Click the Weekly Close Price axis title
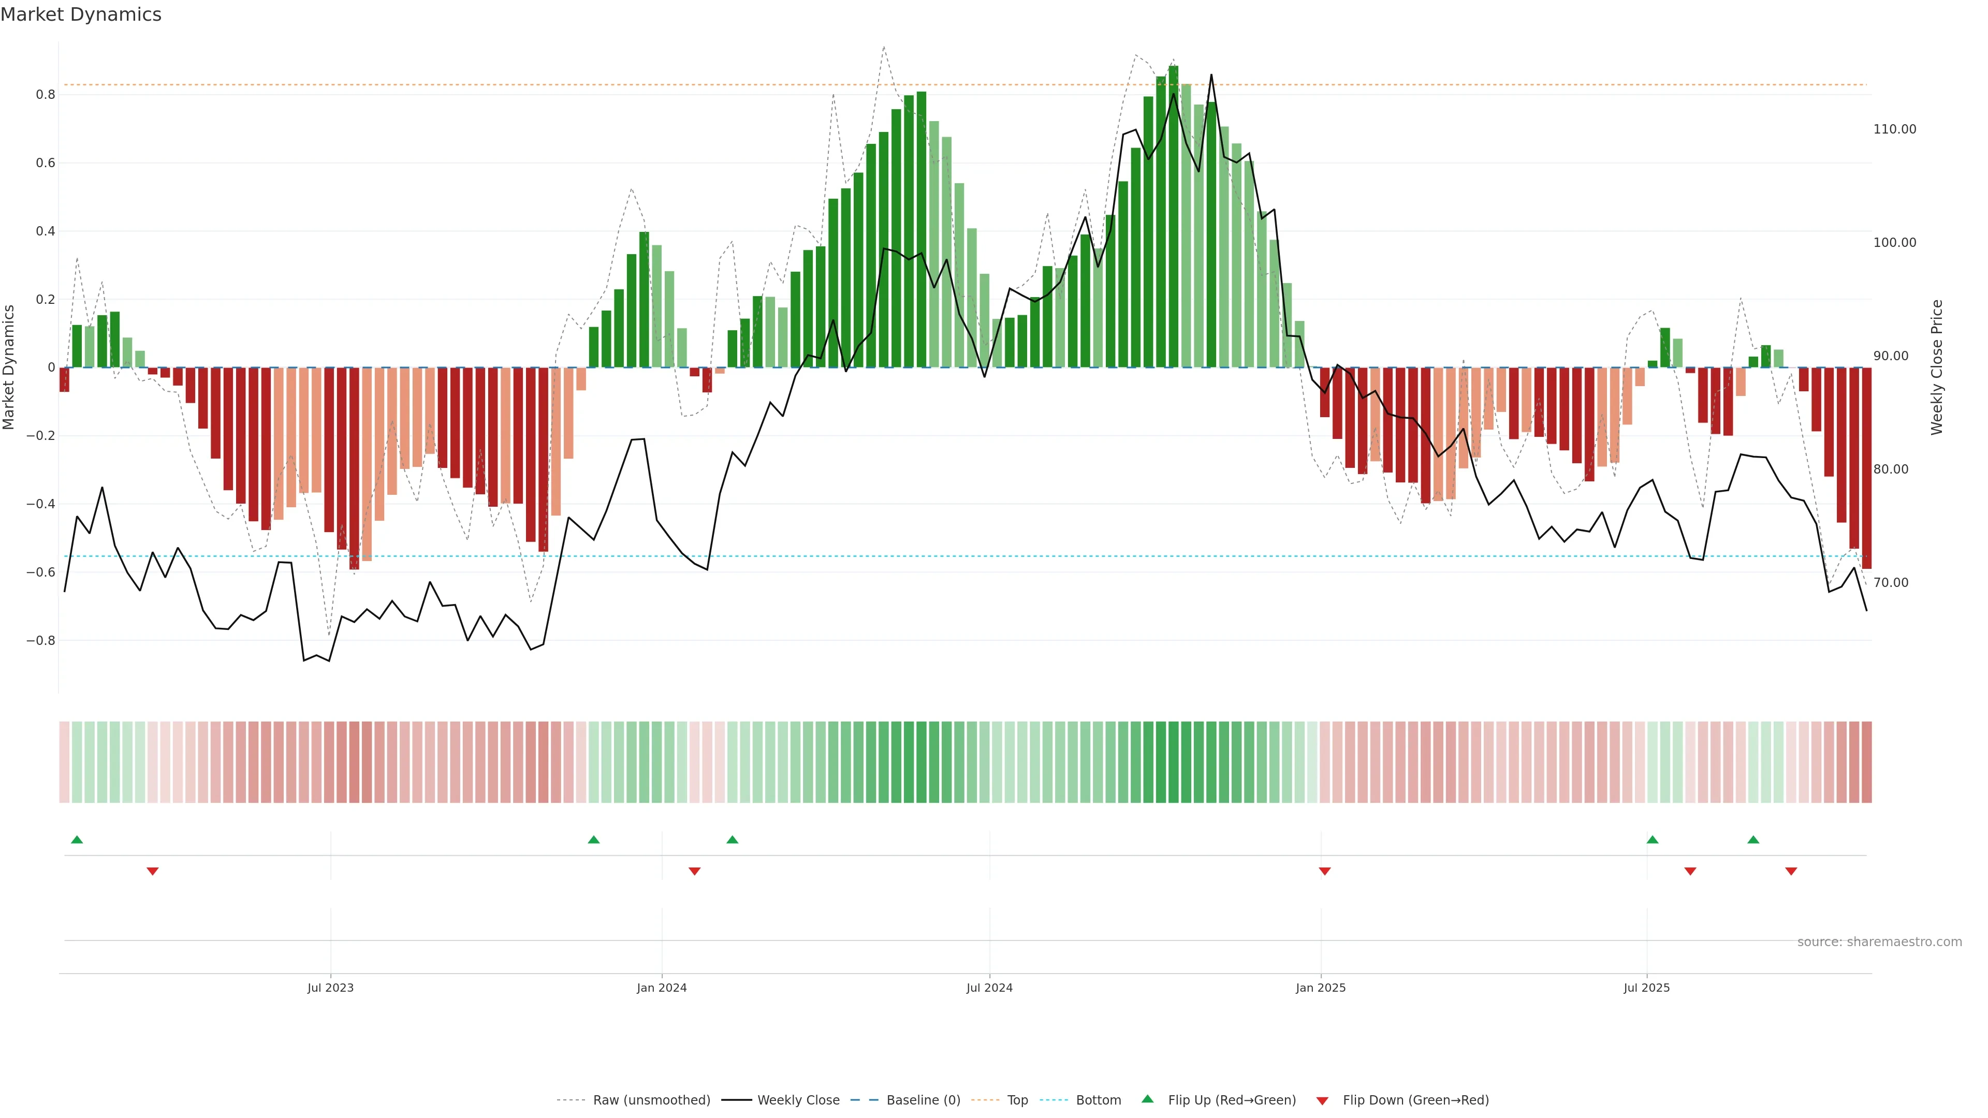 click(1937, 367)
